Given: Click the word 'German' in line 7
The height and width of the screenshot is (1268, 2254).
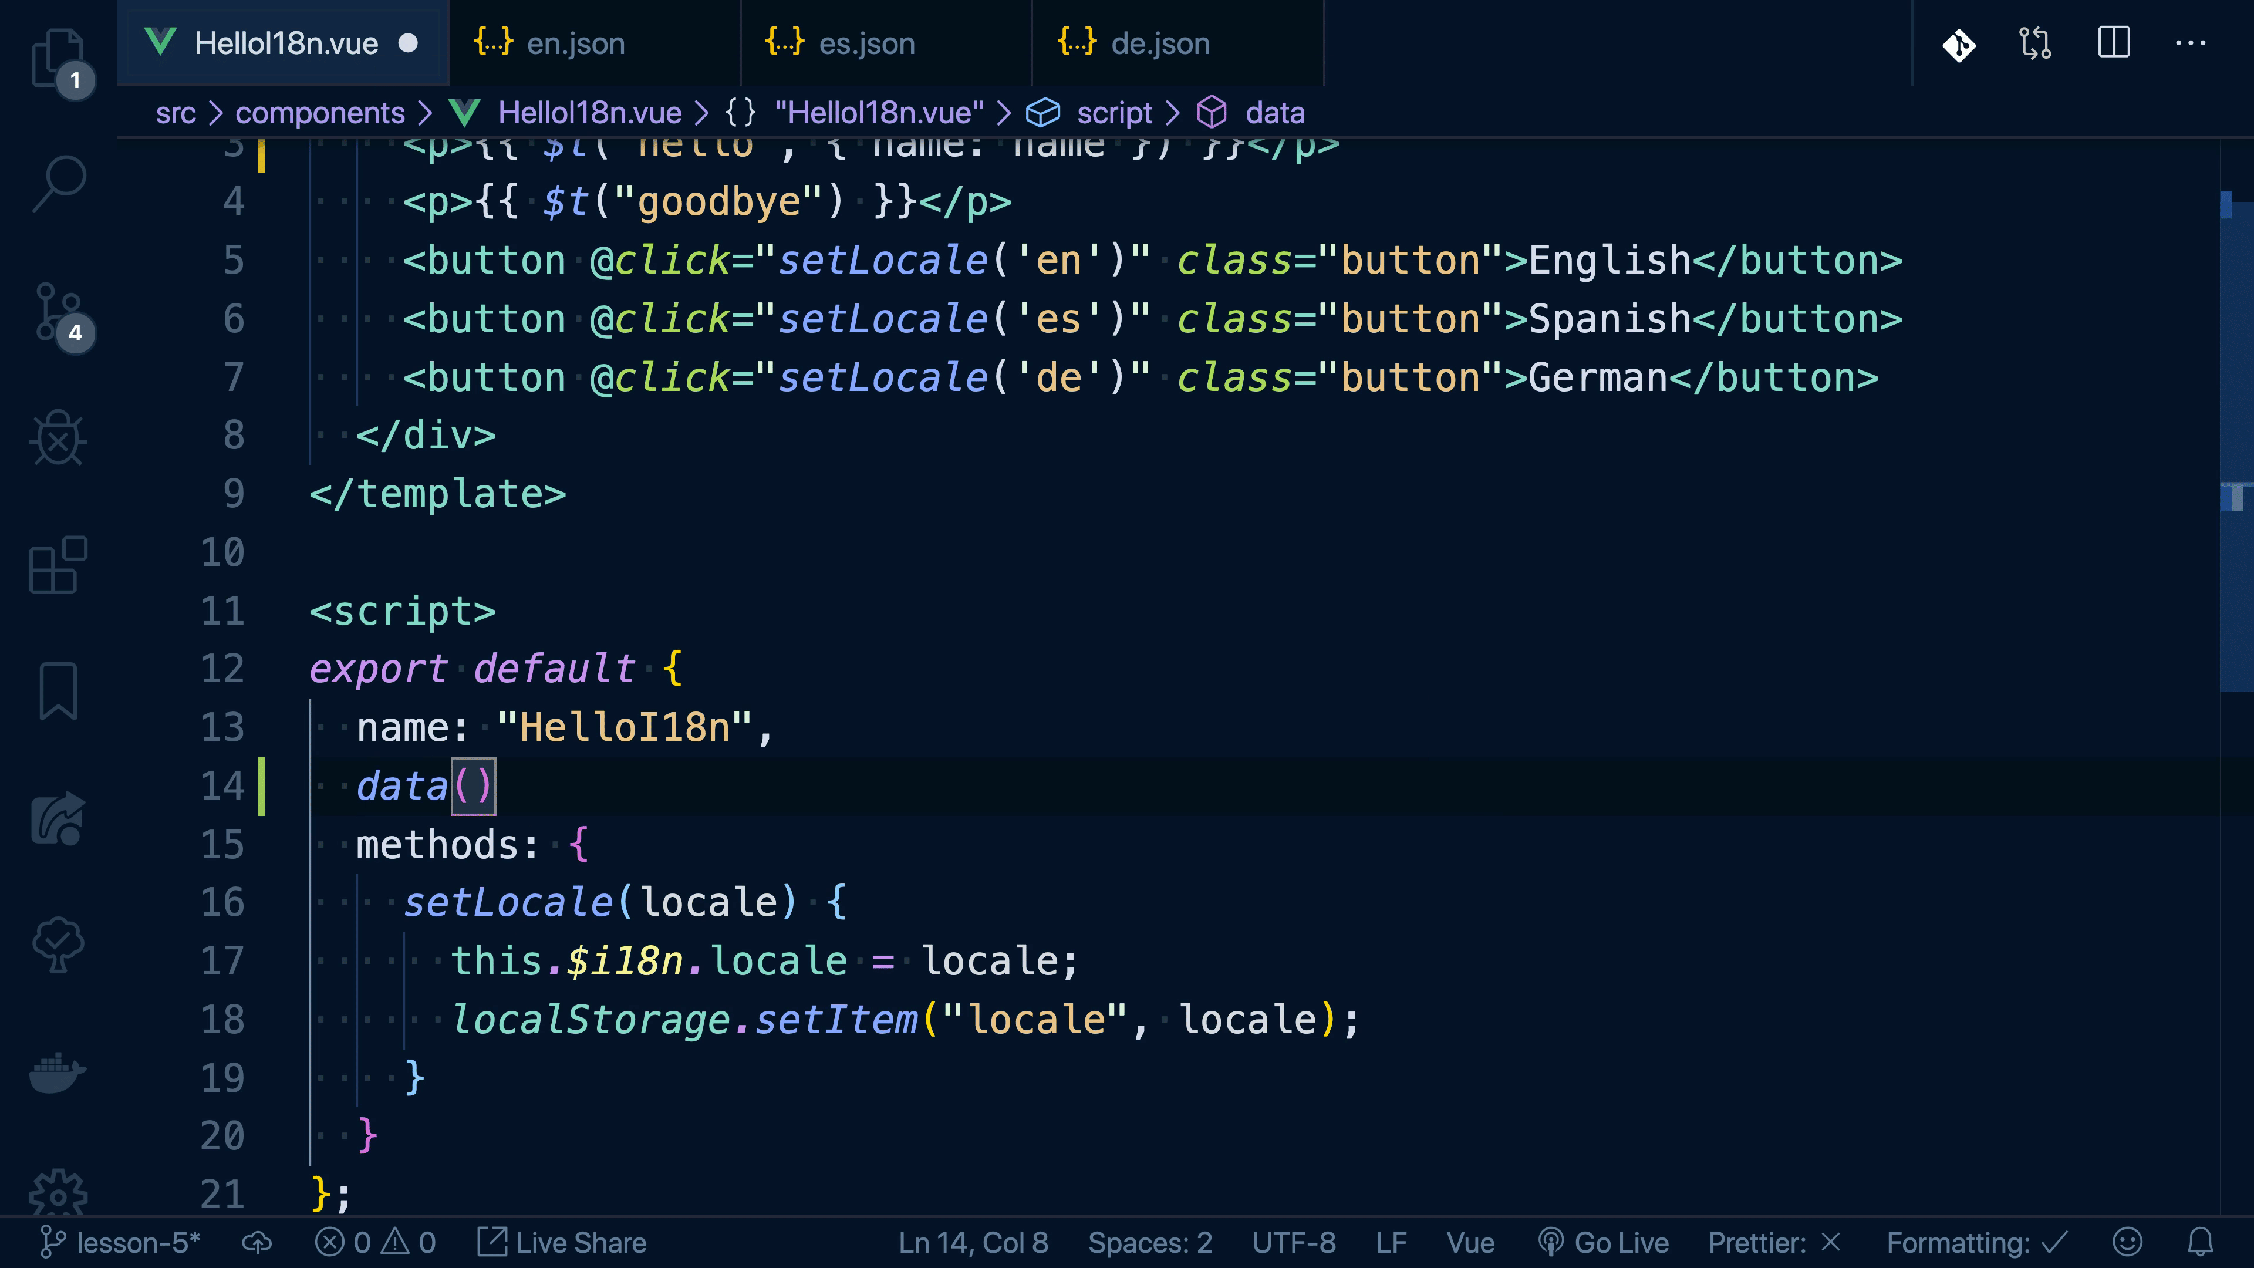Looking at the screenshot, I should click(x=1598, y=378).
